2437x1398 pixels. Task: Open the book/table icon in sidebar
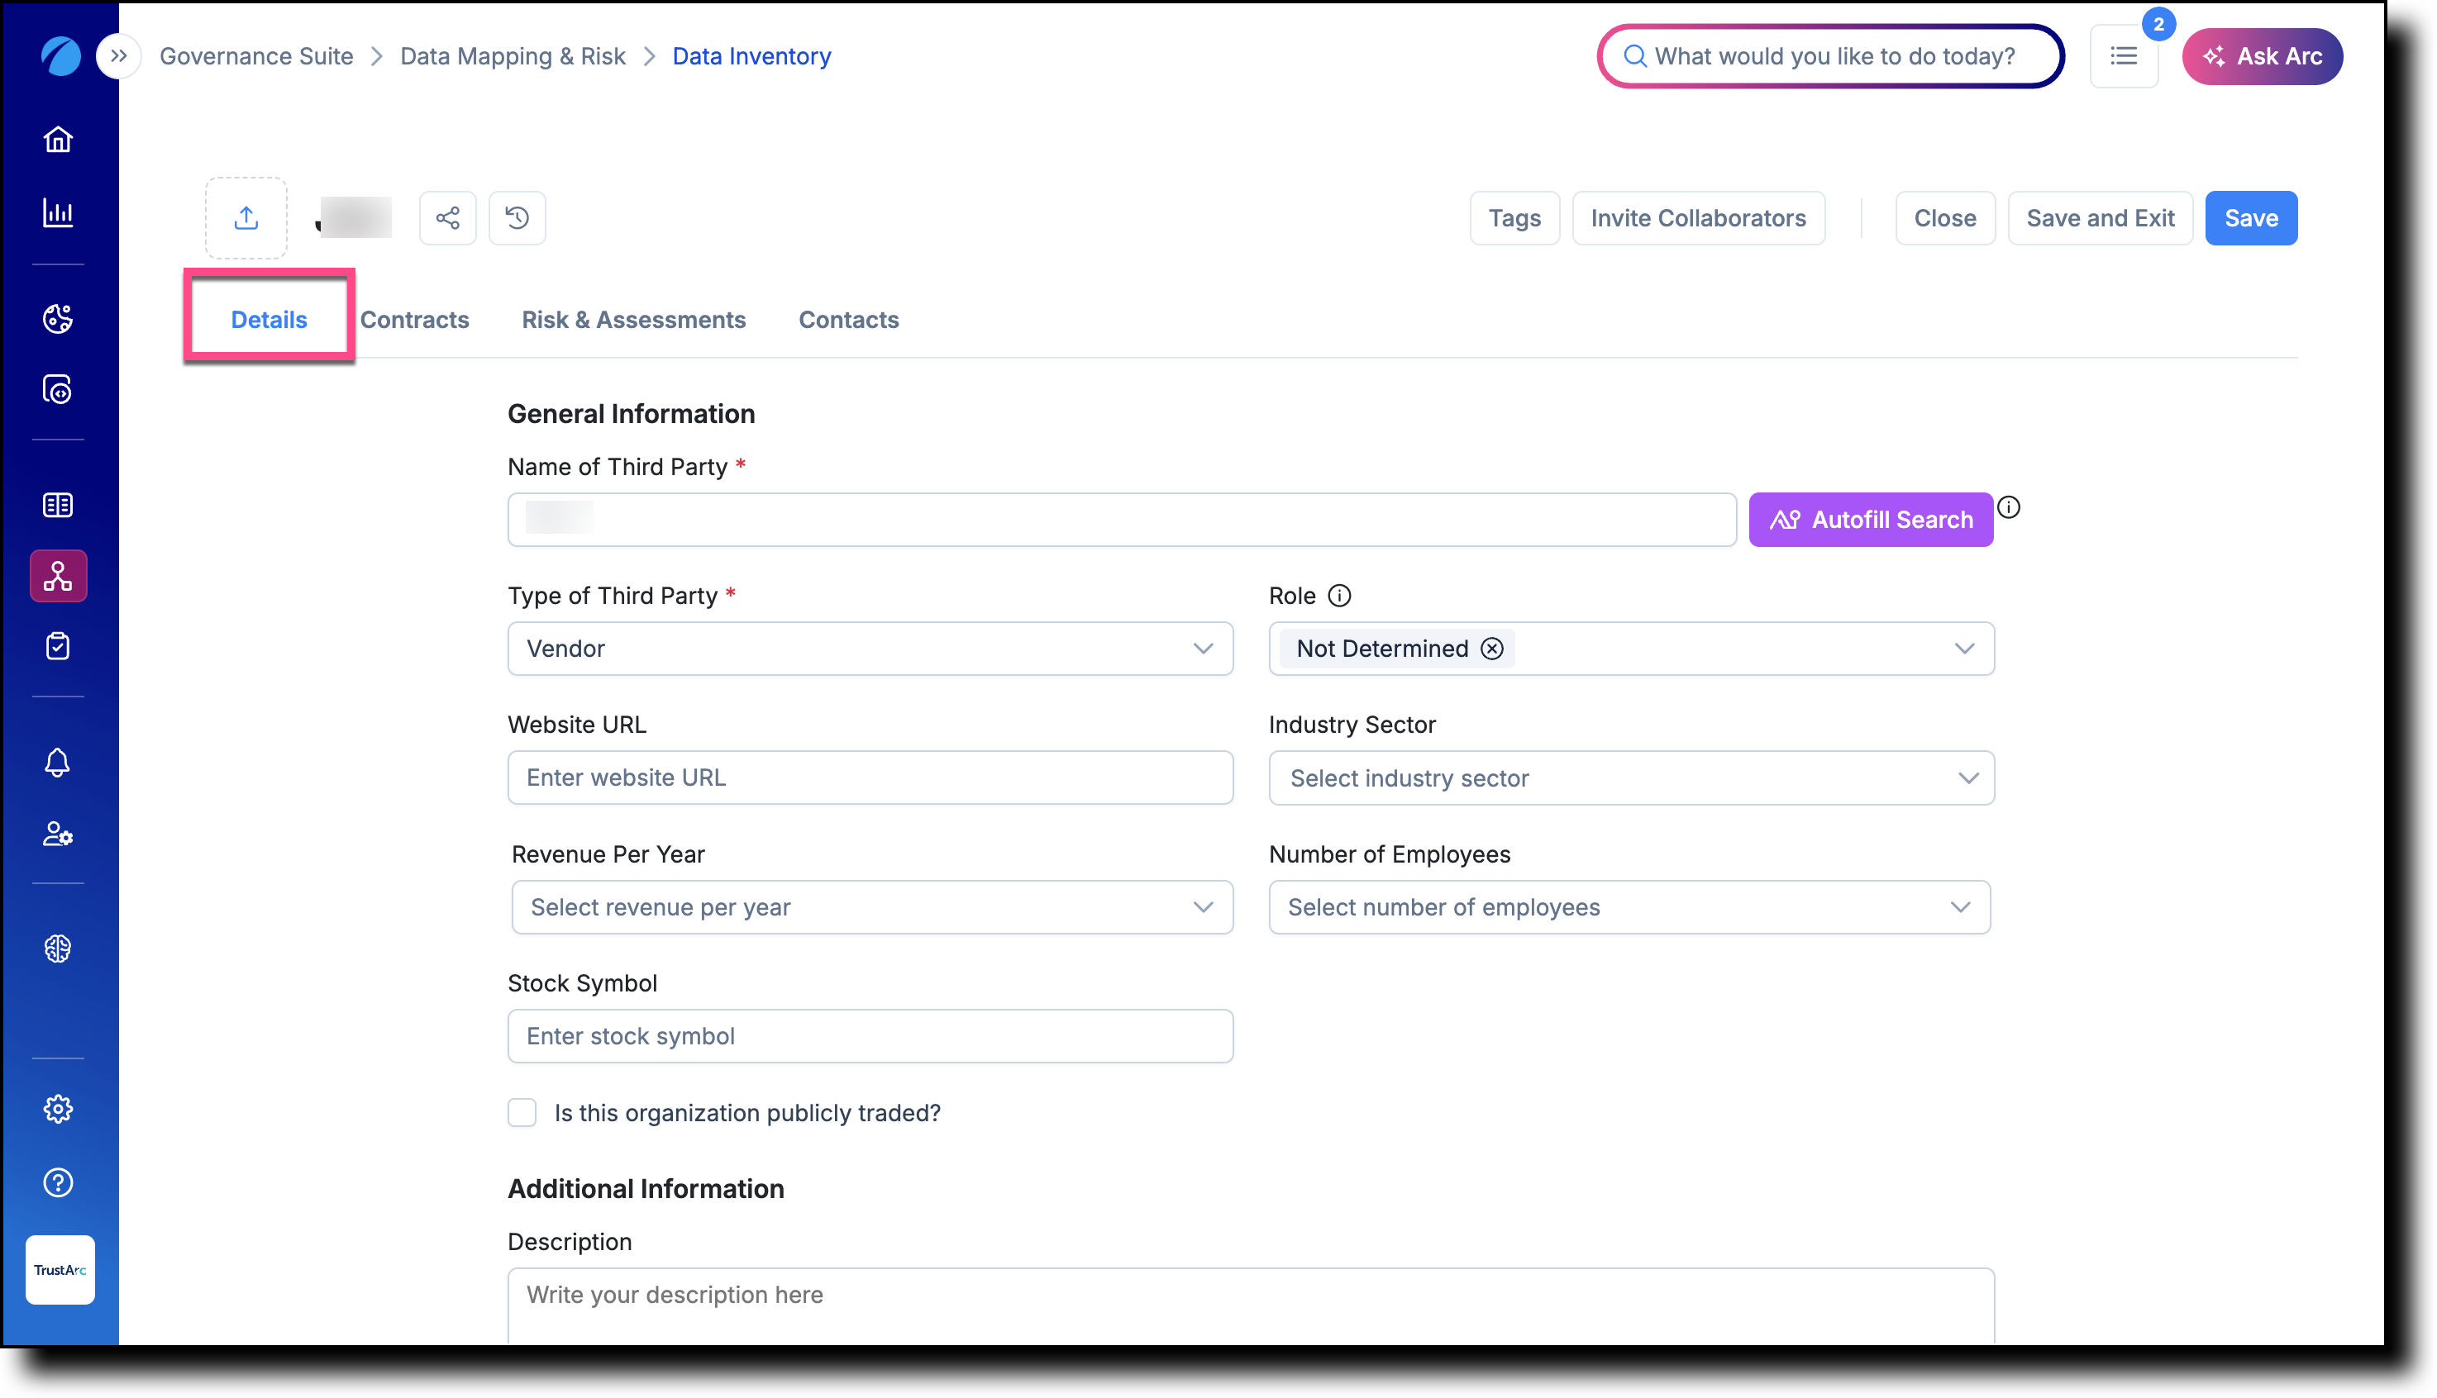click(x=58, y=505)
